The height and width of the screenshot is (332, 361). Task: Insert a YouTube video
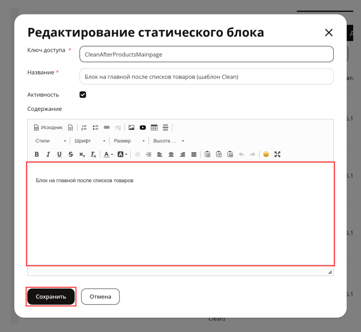coord(143,127)
